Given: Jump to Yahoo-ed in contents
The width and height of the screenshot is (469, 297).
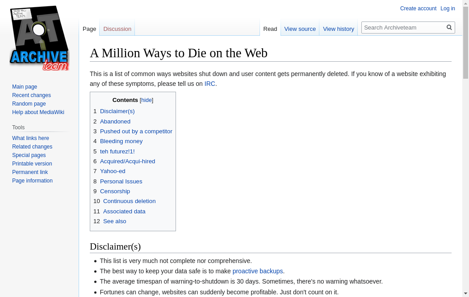Looking at the screenshot, I should (113, 171).
